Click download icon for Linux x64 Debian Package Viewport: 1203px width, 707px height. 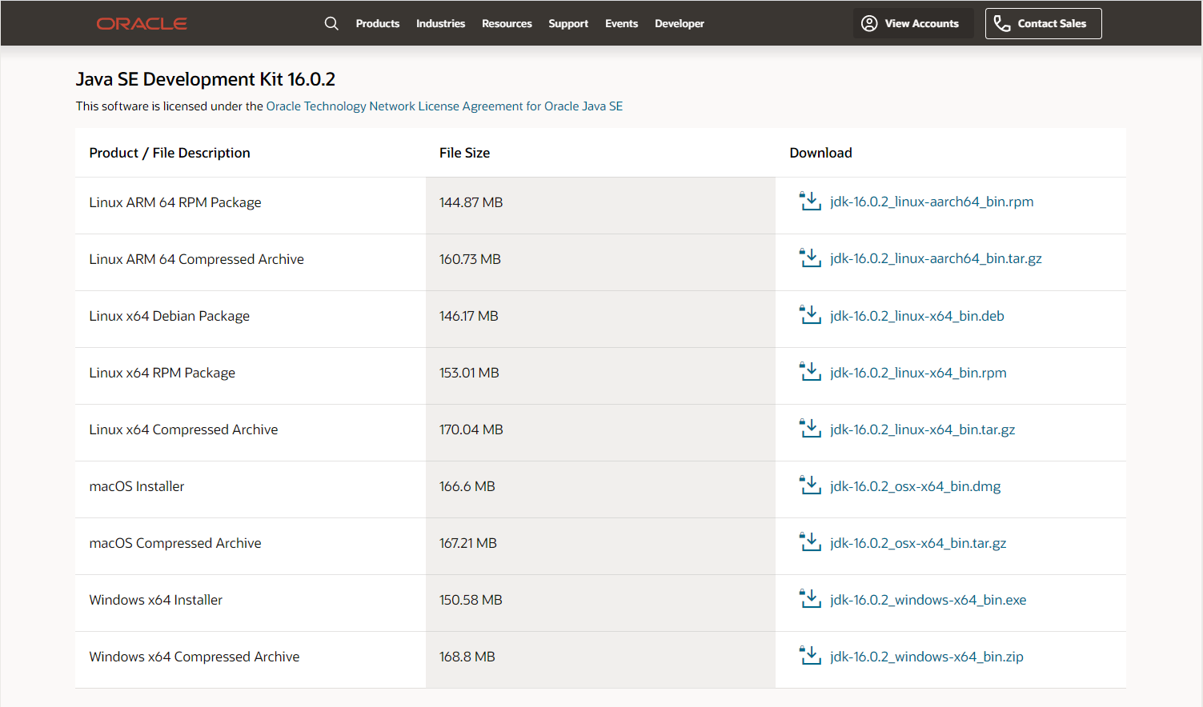[x=810, y=316]
